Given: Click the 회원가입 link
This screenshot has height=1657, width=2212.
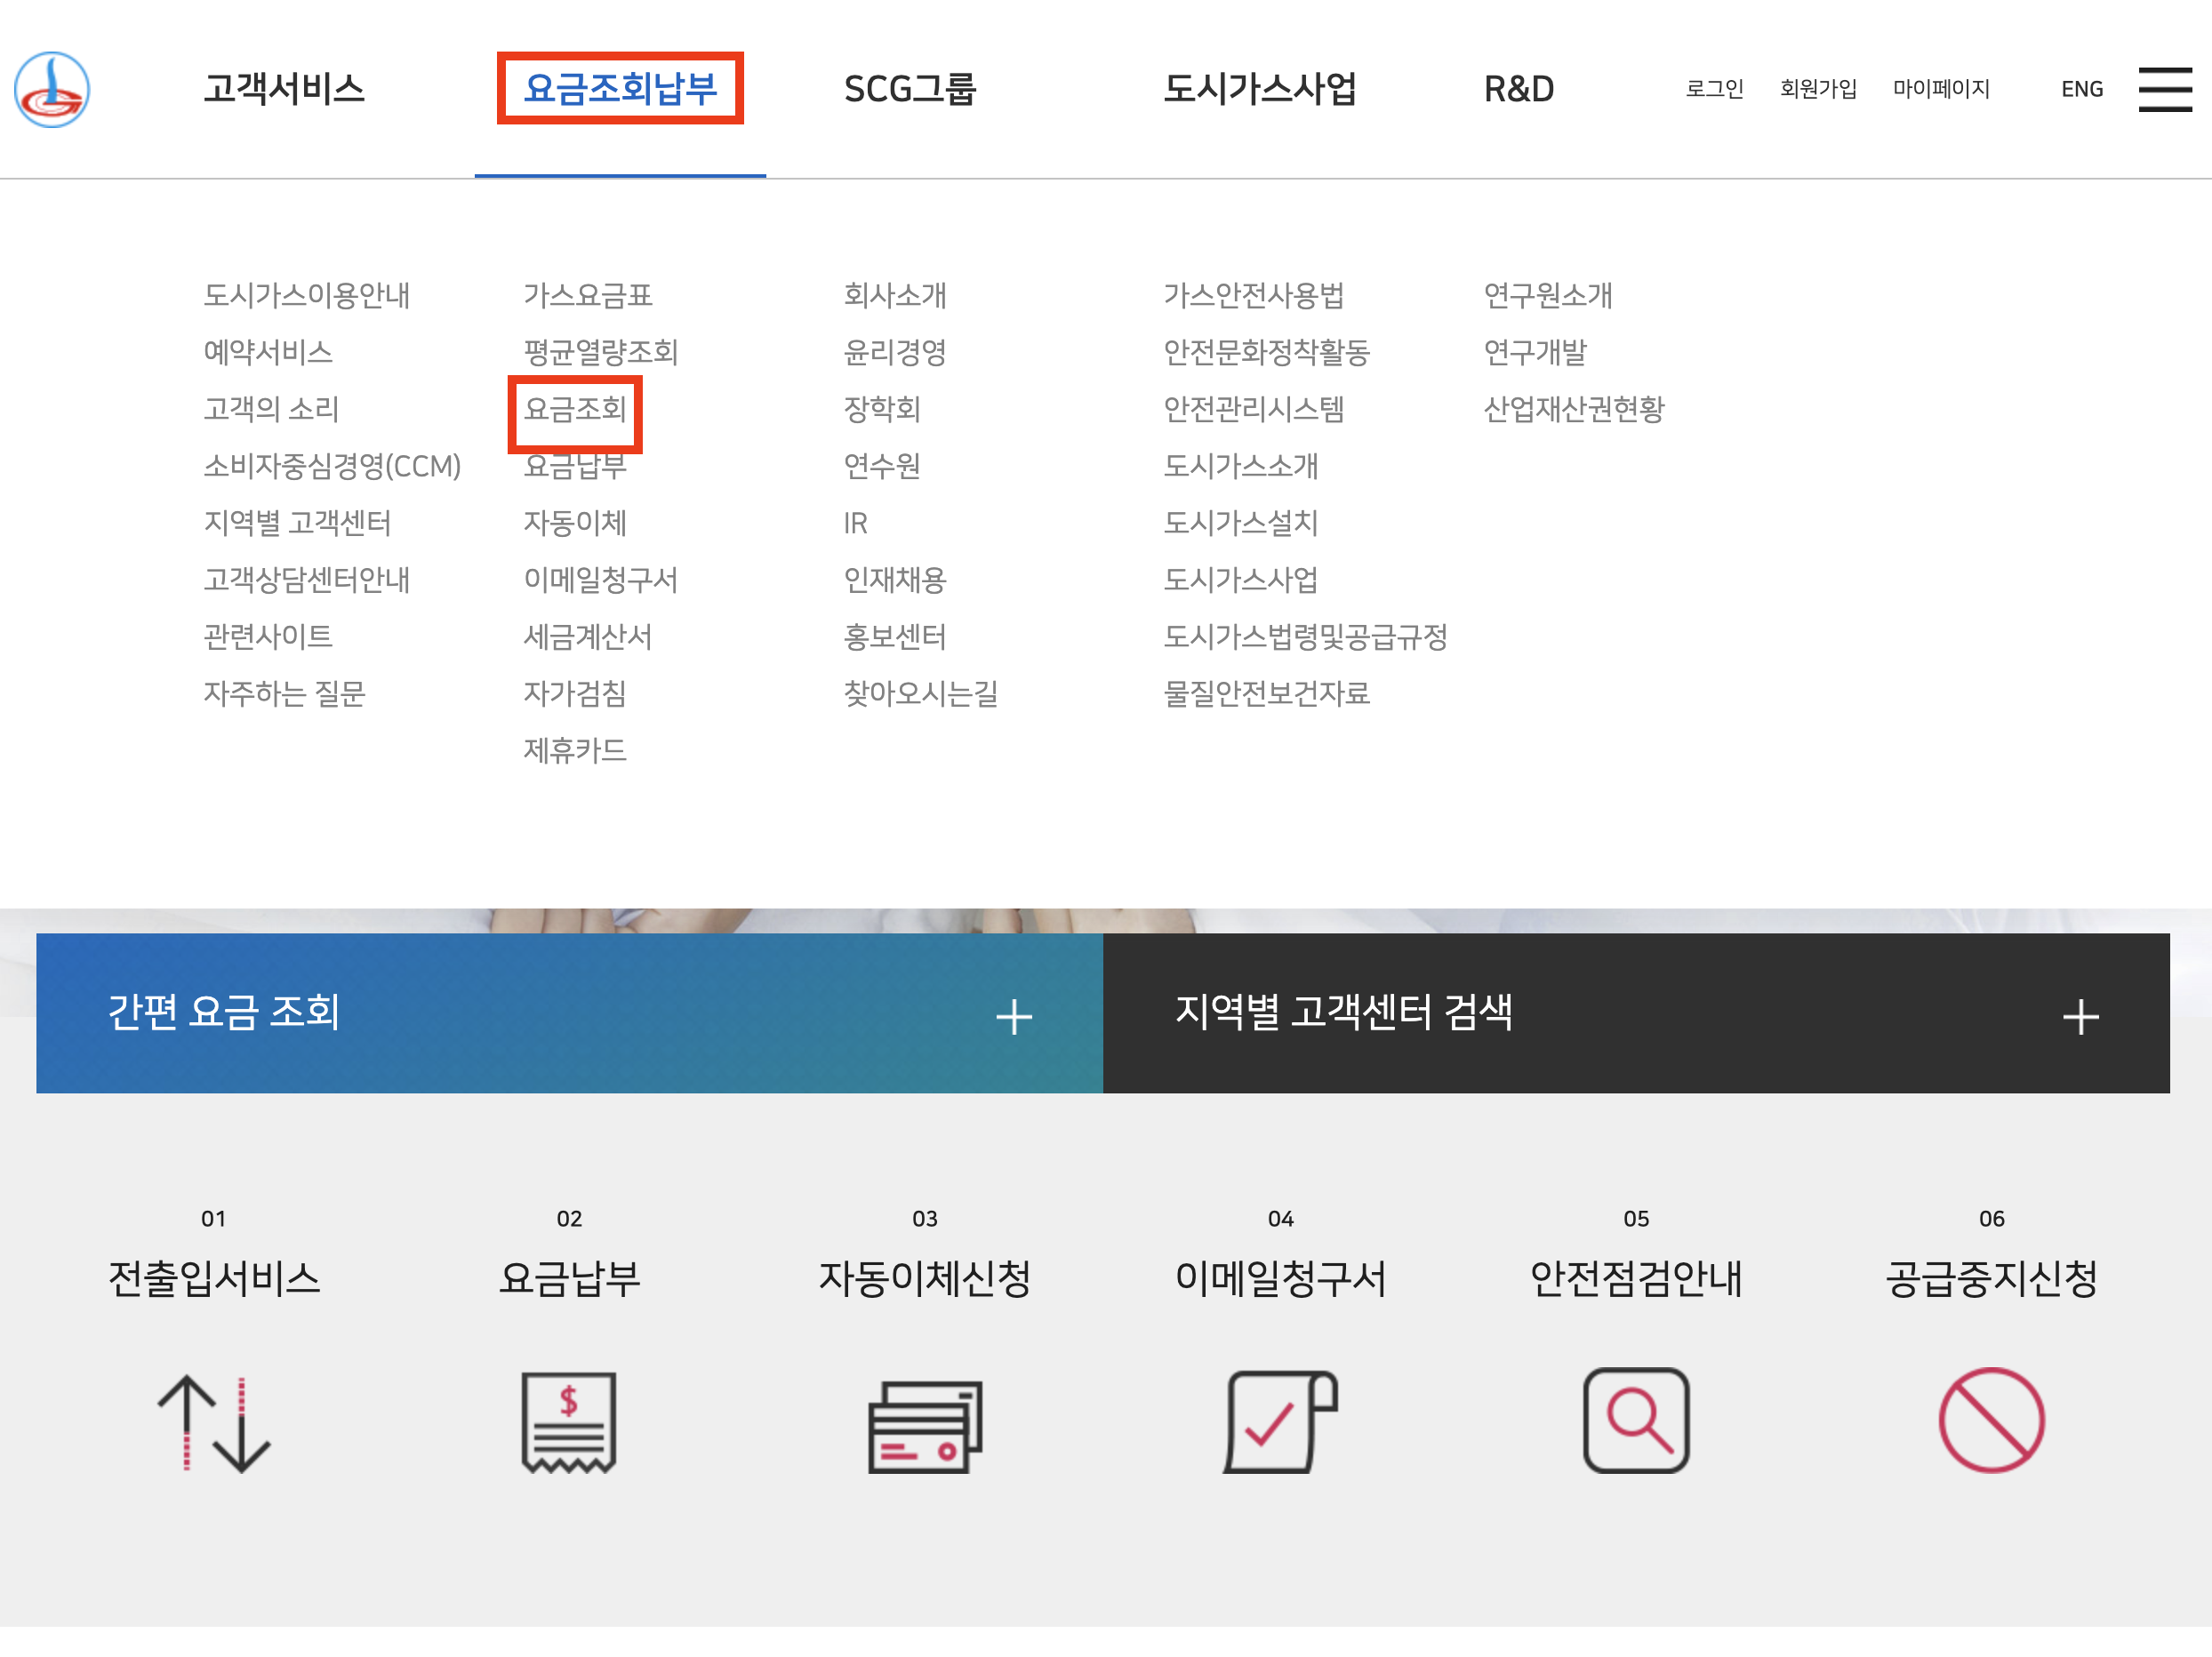Looking at the screenshot, I should [x=1818, y=89].
